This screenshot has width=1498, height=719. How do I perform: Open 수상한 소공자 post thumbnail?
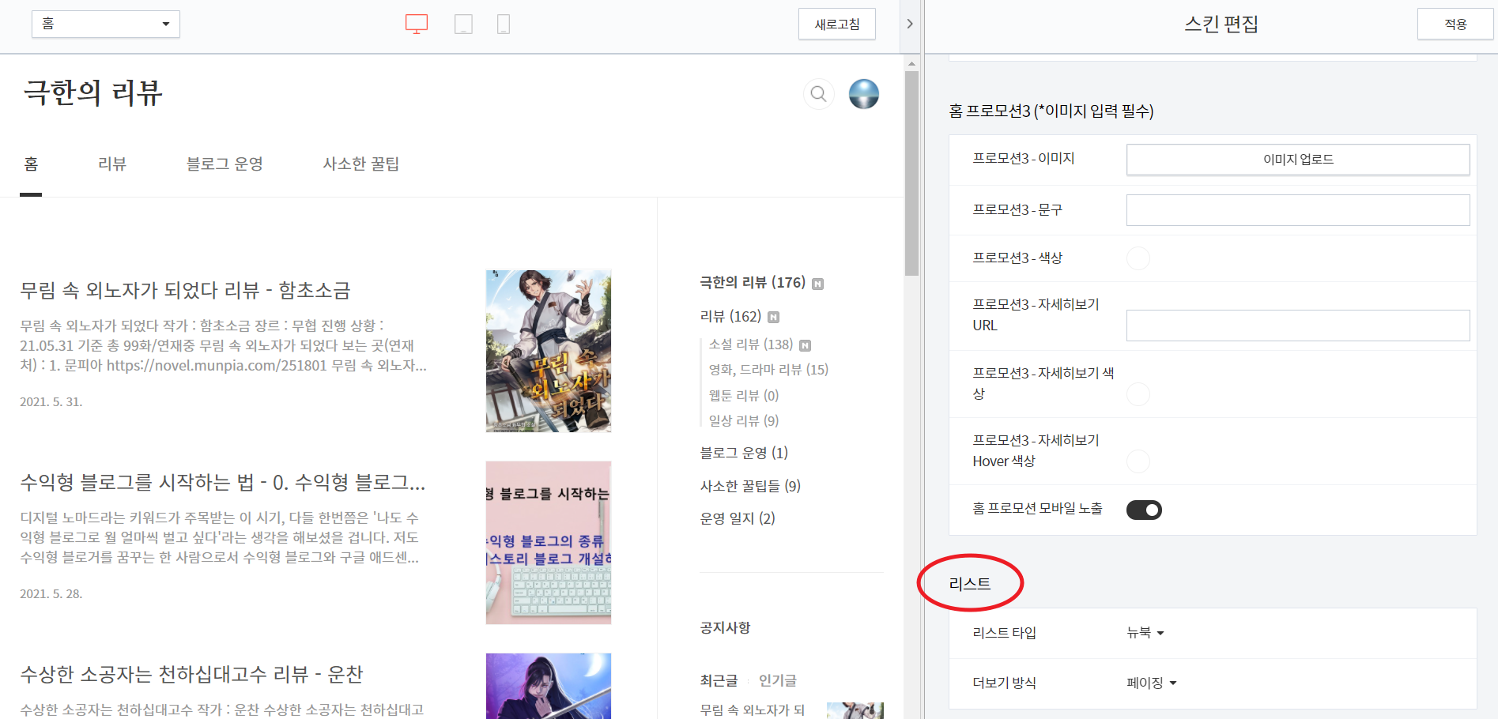click(549, 686)
